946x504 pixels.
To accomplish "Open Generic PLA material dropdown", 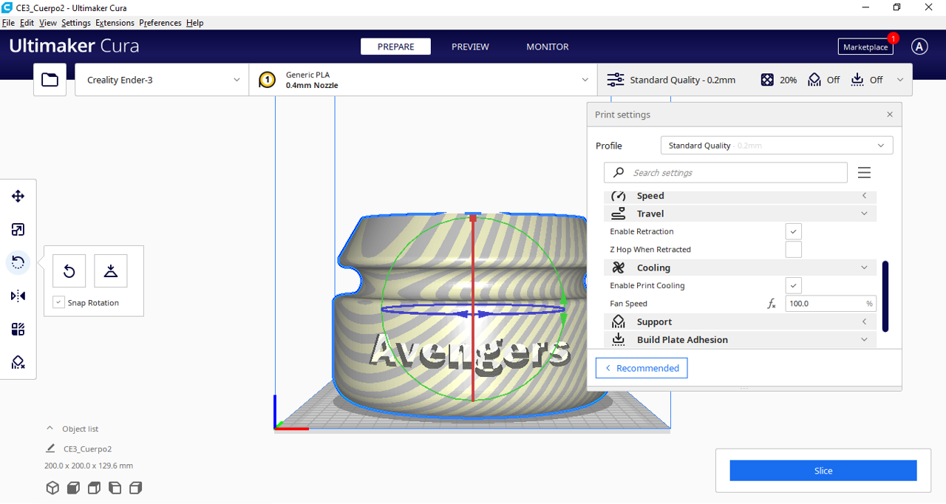I will click(x=423, y=80).
